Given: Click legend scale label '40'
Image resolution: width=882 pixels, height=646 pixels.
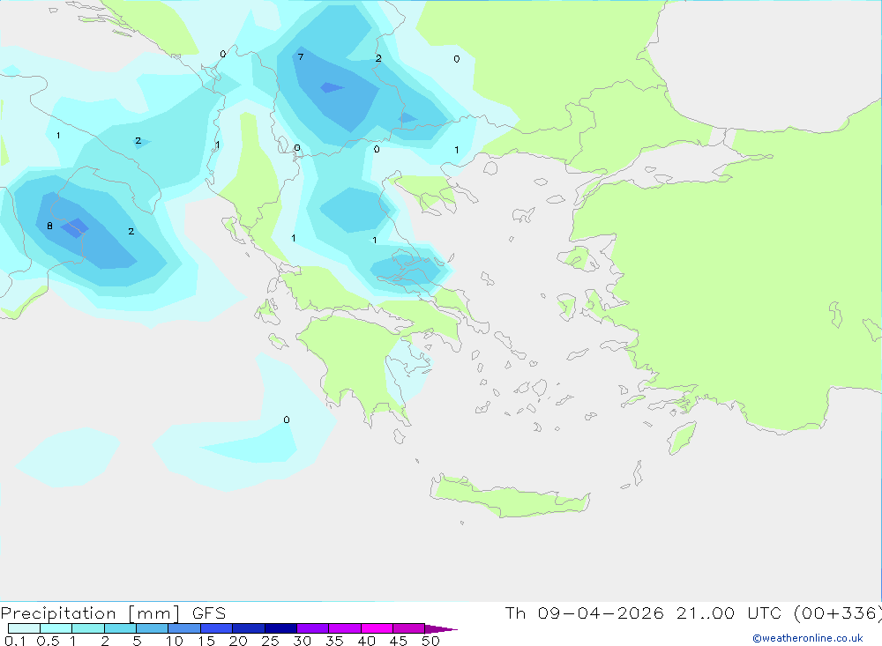Looking at the screenshot, I should 366,641.
